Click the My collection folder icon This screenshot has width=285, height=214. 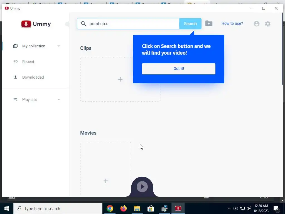coord(16,46)
